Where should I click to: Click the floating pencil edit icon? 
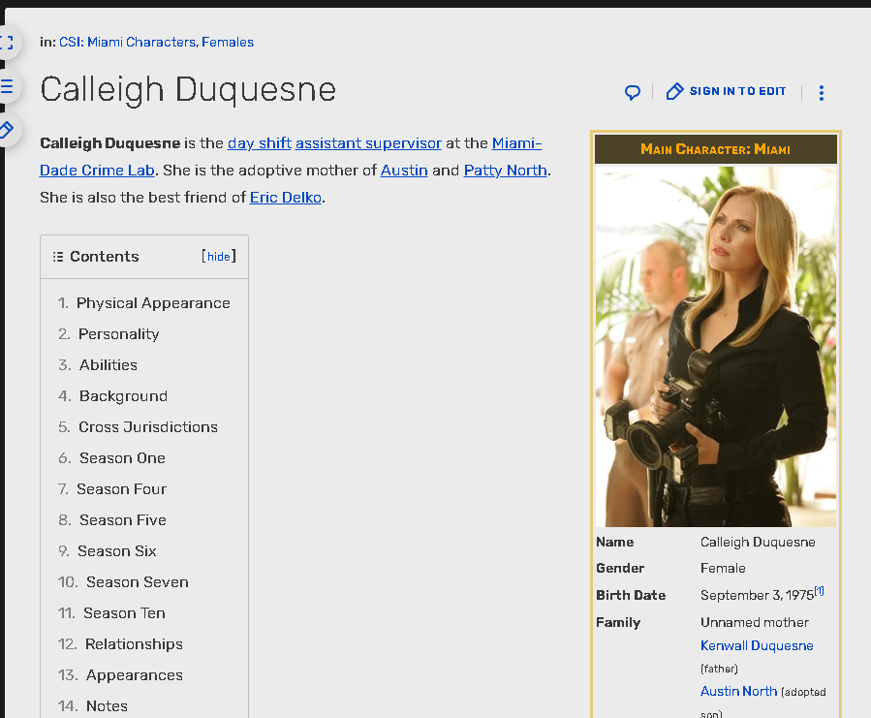coord(7,130)
